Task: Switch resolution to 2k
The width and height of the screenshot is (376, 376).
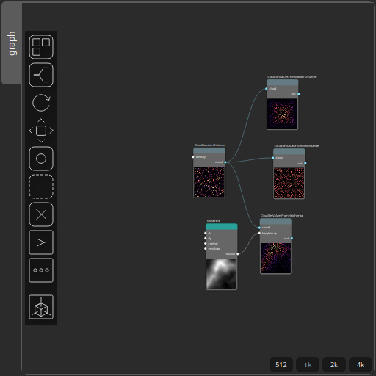Action: (x=334, y=365)
